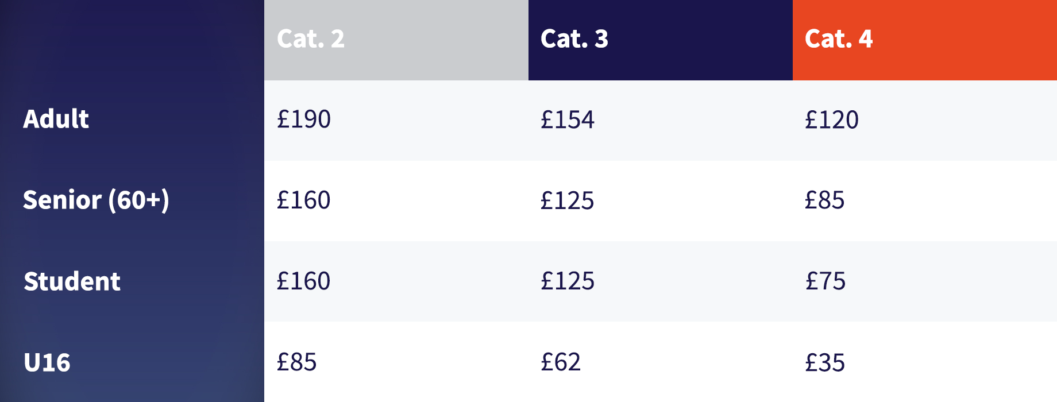Image resolution: width=1057 pixels, height=402 pixels.
Task: Select the Senior Cat. 4 price of £85
Action: [825, 200]
